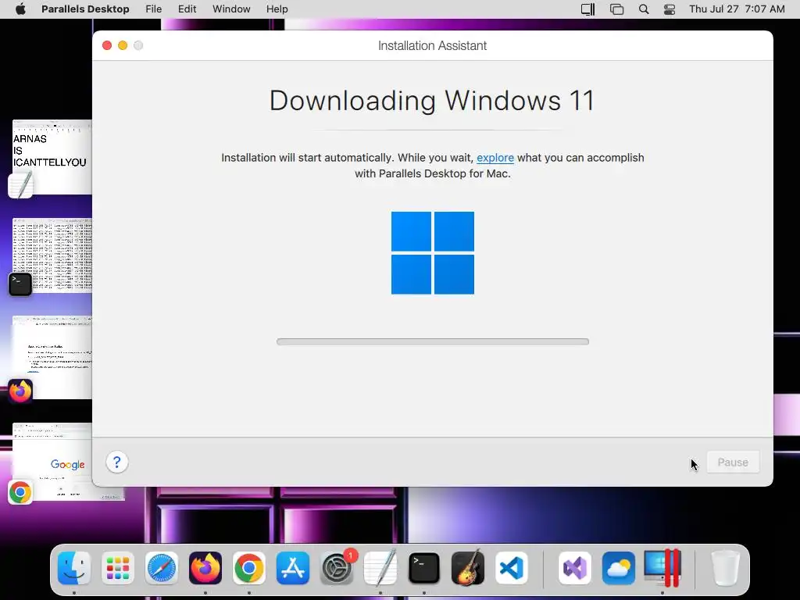
Task: Select the Terminal window thumbnail in Stage Manager
Action: click(x=52, y=255)
